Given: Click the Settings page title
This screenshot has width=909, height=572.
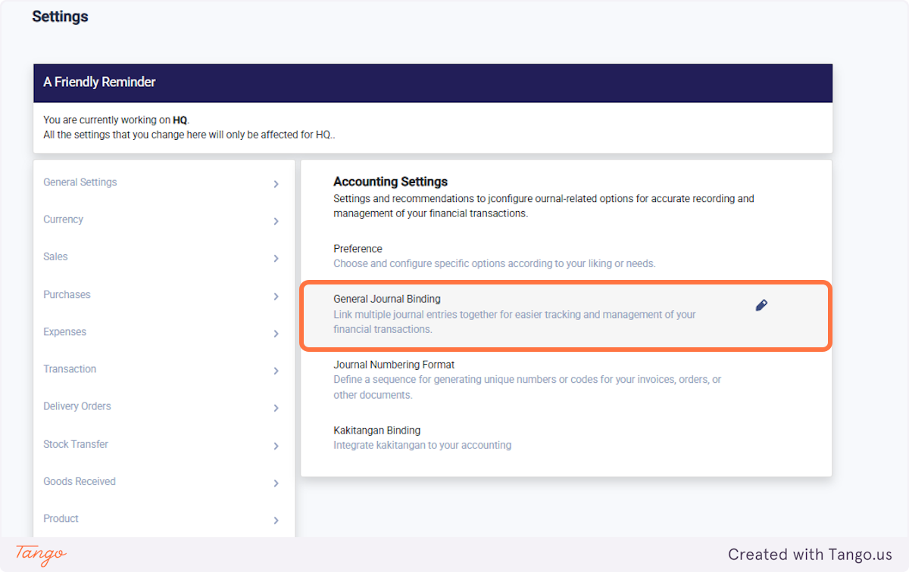Looking at the screenshot, I should pyautogui.click(x=60, y=16).
